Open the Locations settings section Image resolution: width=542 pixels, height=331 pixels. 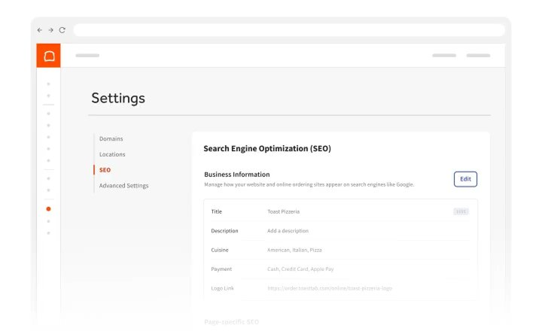112,154
